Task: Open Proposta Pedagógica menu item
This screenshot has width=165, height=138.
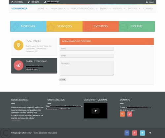Action: click(82, 9)
